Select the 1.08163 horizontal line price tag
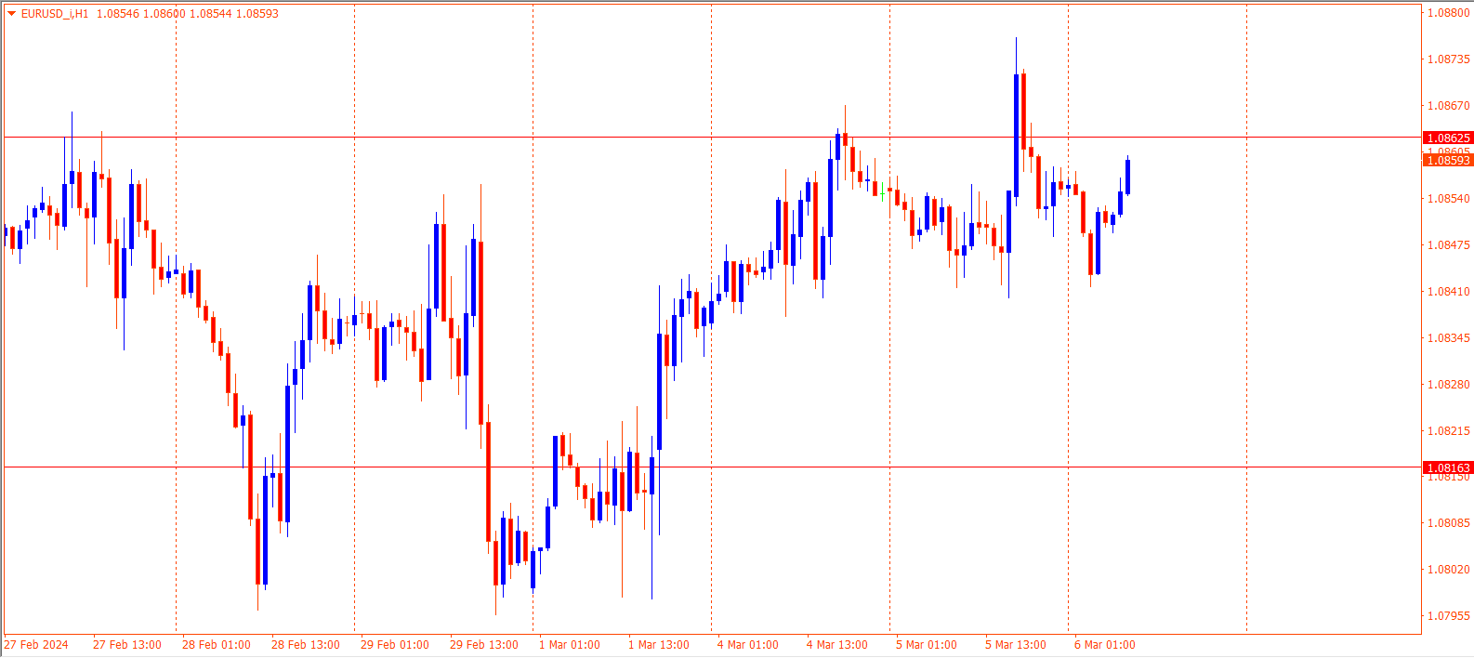 point(1448,467)
